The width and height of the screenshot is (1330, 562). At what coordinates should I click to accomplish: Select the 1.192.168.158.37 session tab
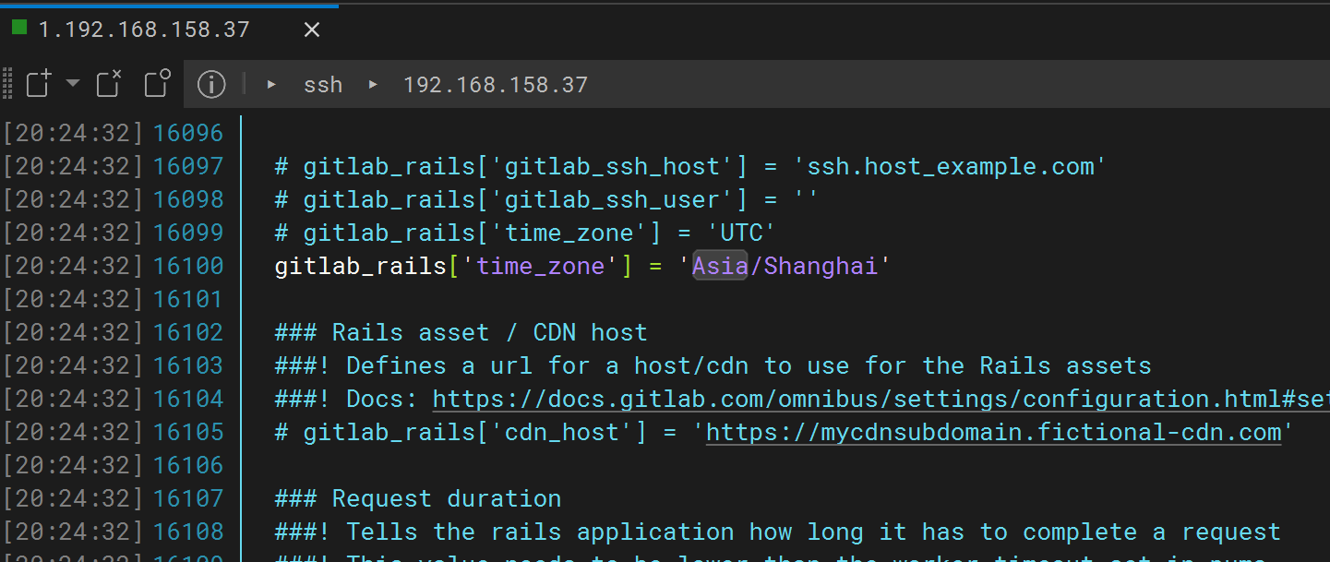[x=144, y=30]
